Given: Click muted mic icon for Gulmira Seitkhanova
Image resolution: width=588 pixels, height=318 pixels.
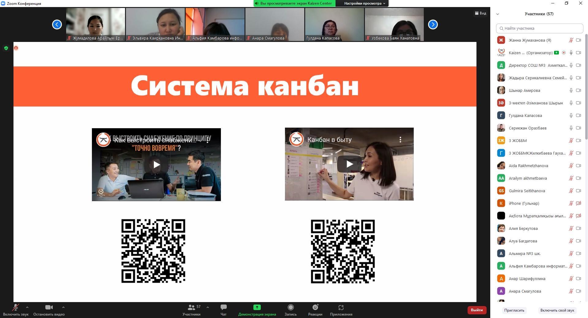Looking at the screenshot, I should [571, 191].
